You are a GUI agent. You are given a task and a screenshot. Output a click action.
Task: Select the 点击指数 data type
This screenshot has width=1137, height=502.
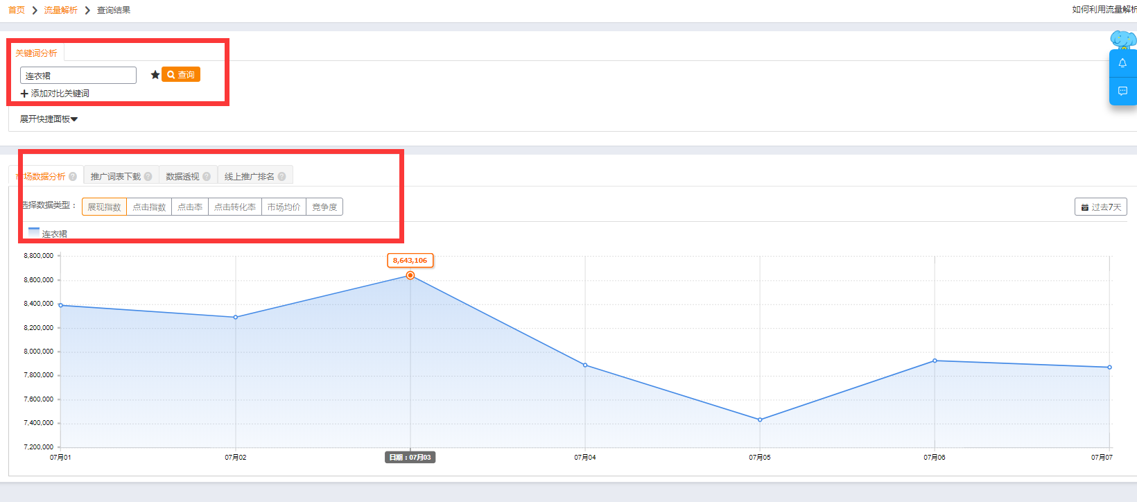coord(149,207)
